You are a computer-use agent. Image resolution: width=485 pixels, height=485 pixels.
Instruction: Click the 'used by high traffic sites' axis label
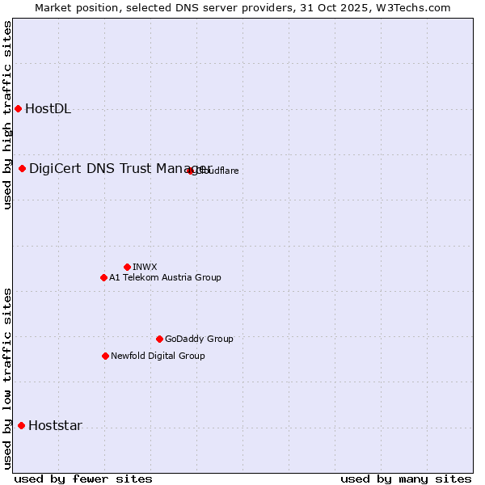point(7,115)
